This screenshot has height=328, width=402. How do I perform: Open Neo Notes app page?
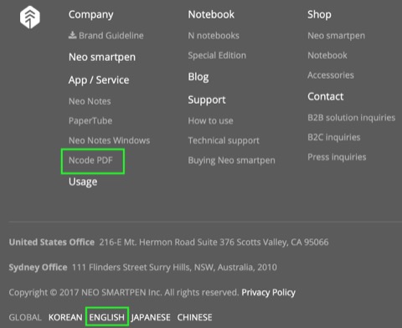tap(90, 101)
